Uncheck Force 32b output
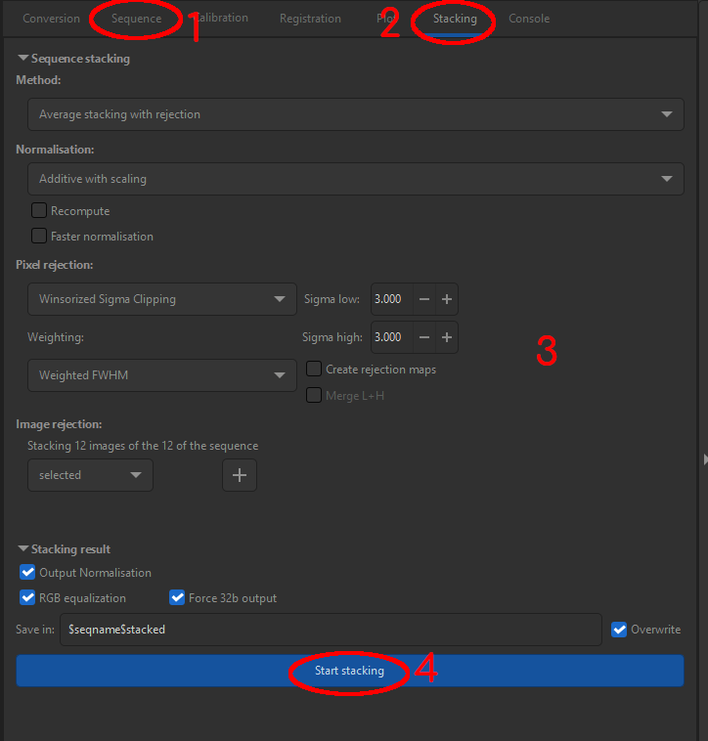The width and height of the screenshot is (708, 741). [x=177, y=598]
